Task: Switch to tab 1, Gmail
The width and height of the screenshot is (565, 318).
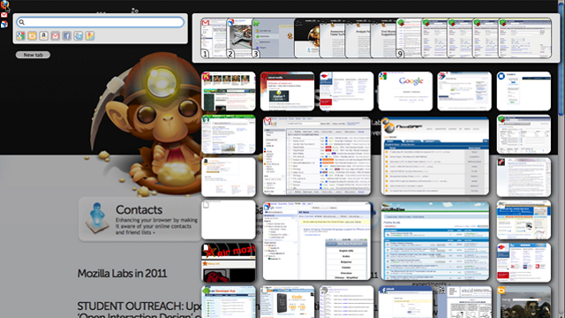Action: 214,38
